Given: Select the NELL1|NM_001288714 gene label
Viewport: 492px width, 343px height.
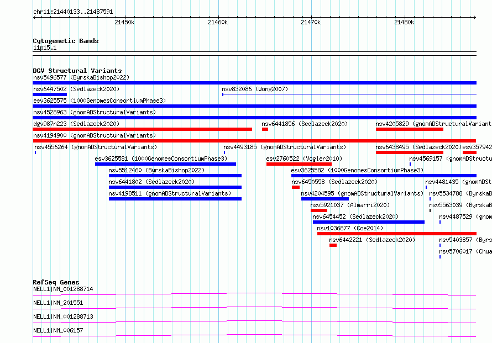Looking at the screenshot, I should pos(63,289).
